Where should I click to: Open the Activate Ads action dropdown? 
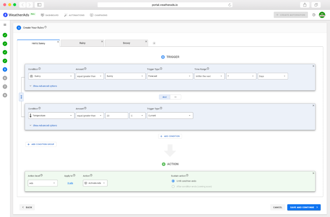(x=95, y=183)
